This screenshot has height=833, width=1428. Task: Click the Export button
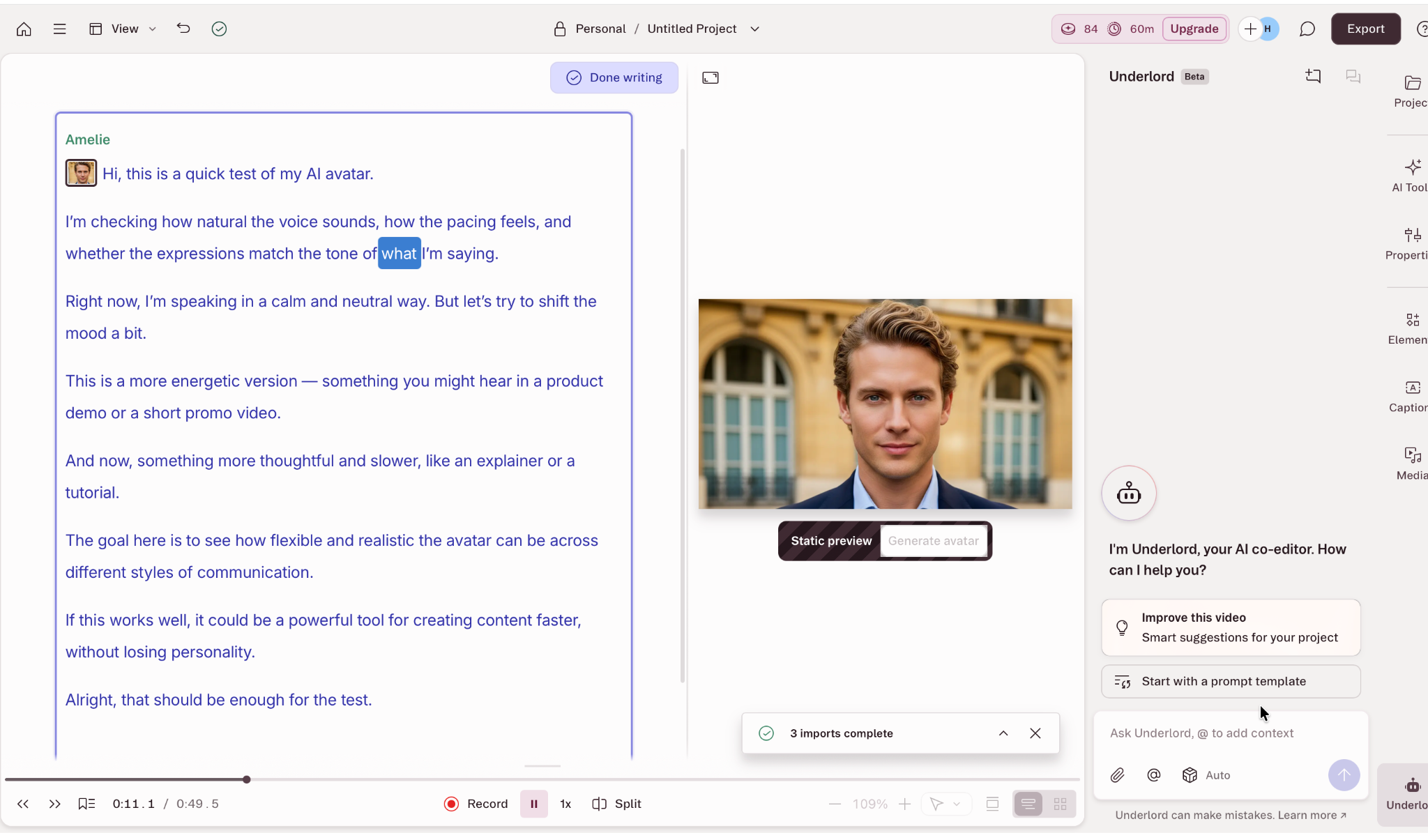click(1365, 29)
